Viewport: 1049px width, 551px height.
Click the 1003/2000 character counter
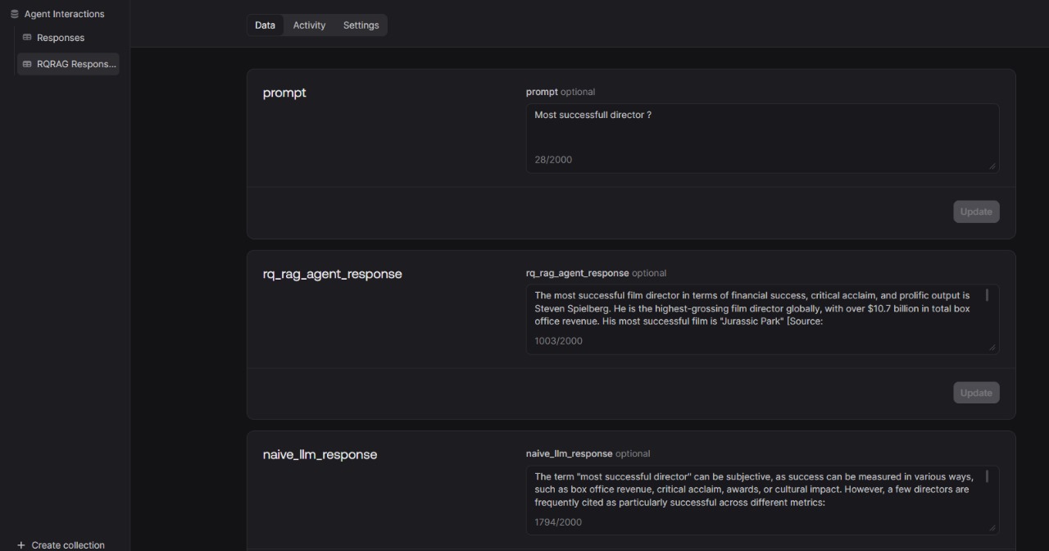click(558, 341)
